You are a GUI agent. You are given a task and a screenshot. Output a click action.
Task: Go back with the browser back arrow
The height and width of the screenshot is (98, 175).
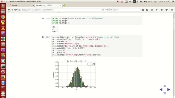(x=9, y=10)
